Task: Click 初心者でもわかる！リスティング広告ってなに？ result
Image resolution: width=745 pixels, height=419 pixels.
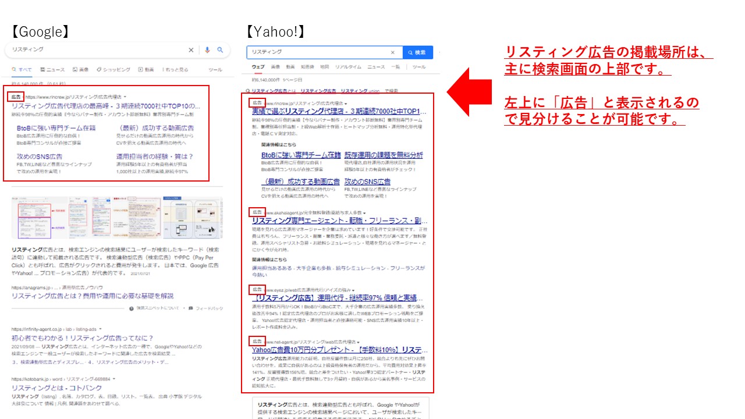Action: pyautogui.click(x=83, y=338)
